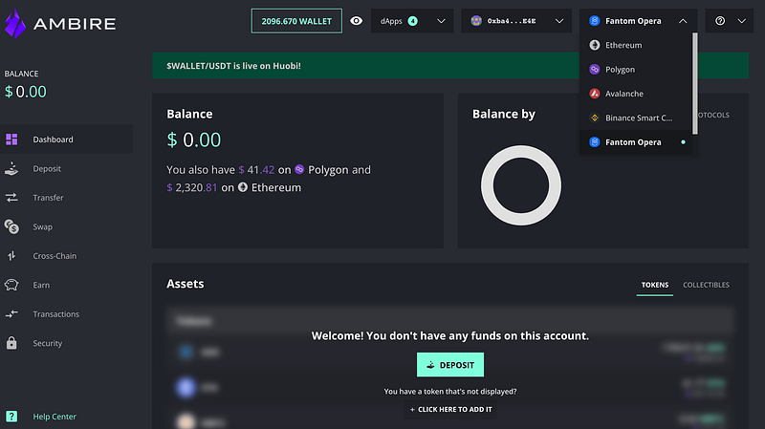Select Binance Smart Chain network
Image resolution: width=765 pixels, height=429 pixels.
pos(636,118)
